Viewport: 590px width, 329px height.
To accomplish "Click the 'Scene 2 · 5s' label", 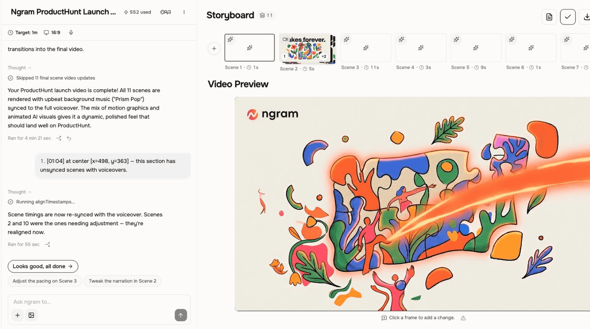I will (x=297, y=69).
